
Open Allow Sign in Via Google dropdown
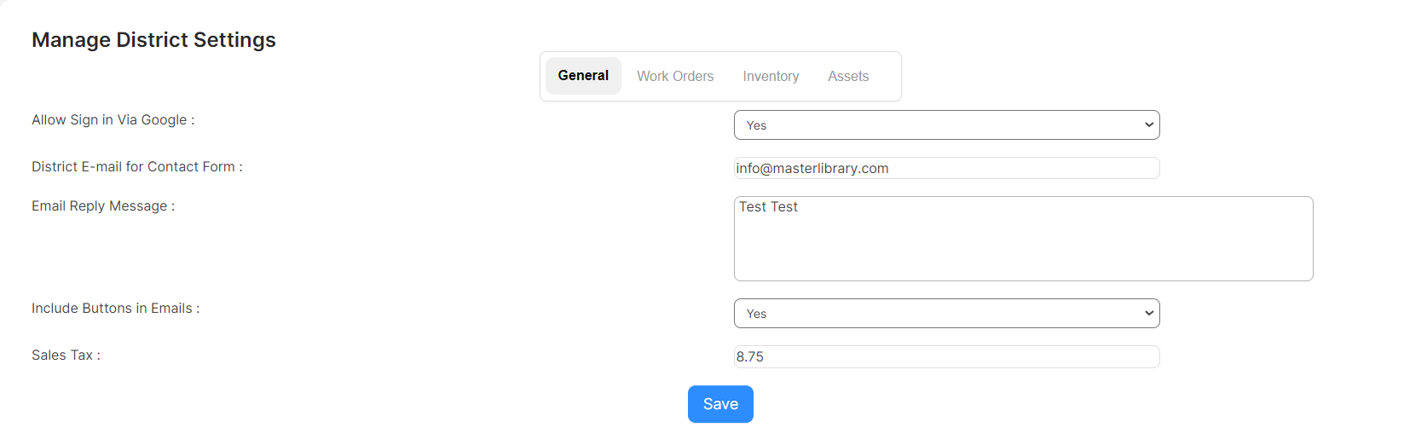(x=946, y=125)
